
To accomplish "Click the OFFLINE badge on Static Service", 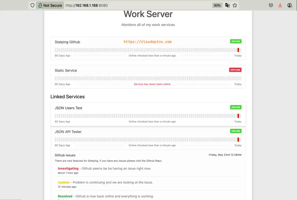I will [x=235, y=70].
